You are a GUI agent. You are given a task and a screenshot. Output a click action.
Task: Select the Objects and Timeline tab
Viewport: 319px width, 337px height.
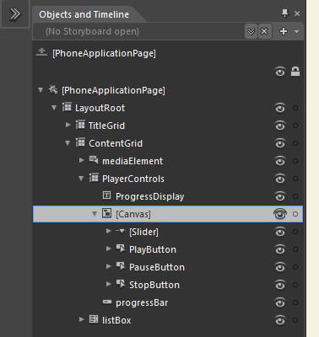pyautogui.click(x=84, y=14)
